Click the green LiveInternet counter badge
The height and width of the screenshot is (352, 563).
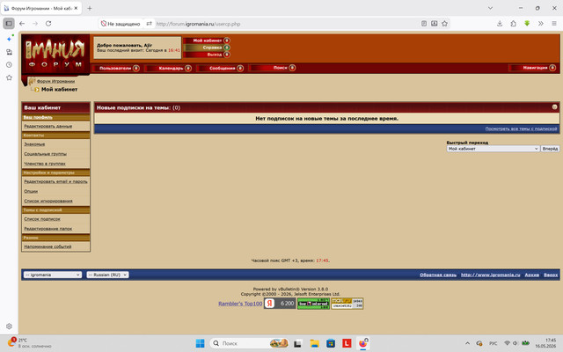(x=313, y=303)
